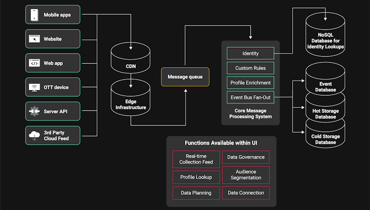Click the Core Message Processing System title
This screenshot has height=210, width=370.
[250, 113]
